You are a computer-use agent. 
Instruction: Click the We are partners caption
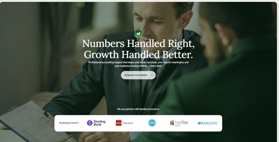pyautogui.click(x=138, y=109)
